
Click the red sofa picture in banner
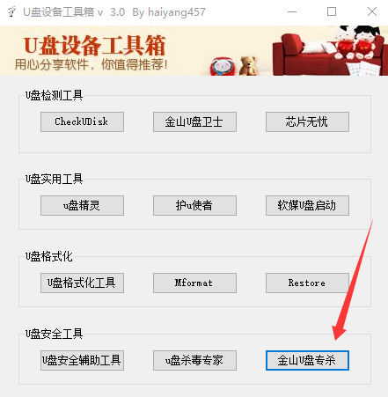pyautogui.click(x=330, y=55)
